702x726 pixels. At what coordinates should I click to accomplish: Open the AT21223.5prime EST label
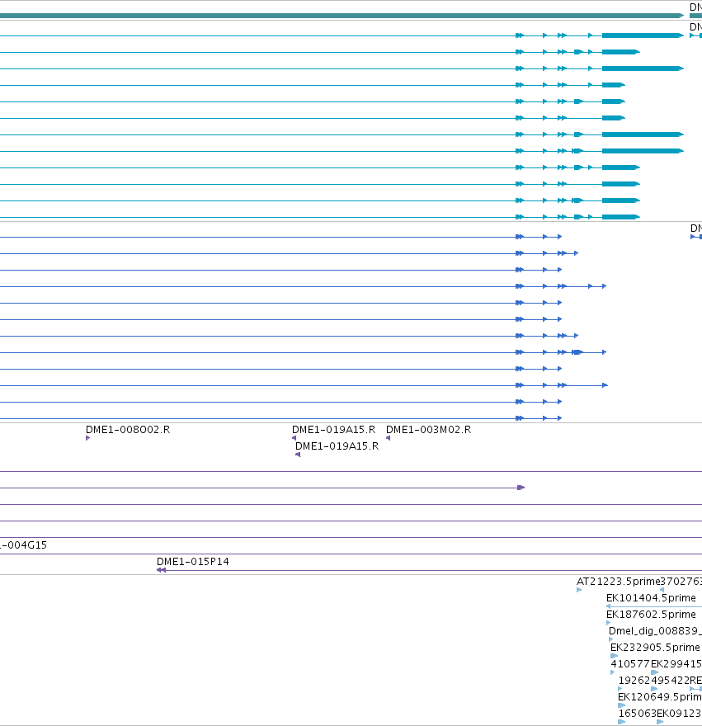(618, 582)
